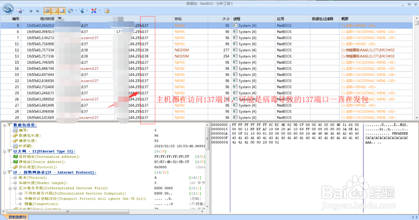Click the icon beside 协议类型[Protocol]
419x220 pixels.
click(15, 167)
